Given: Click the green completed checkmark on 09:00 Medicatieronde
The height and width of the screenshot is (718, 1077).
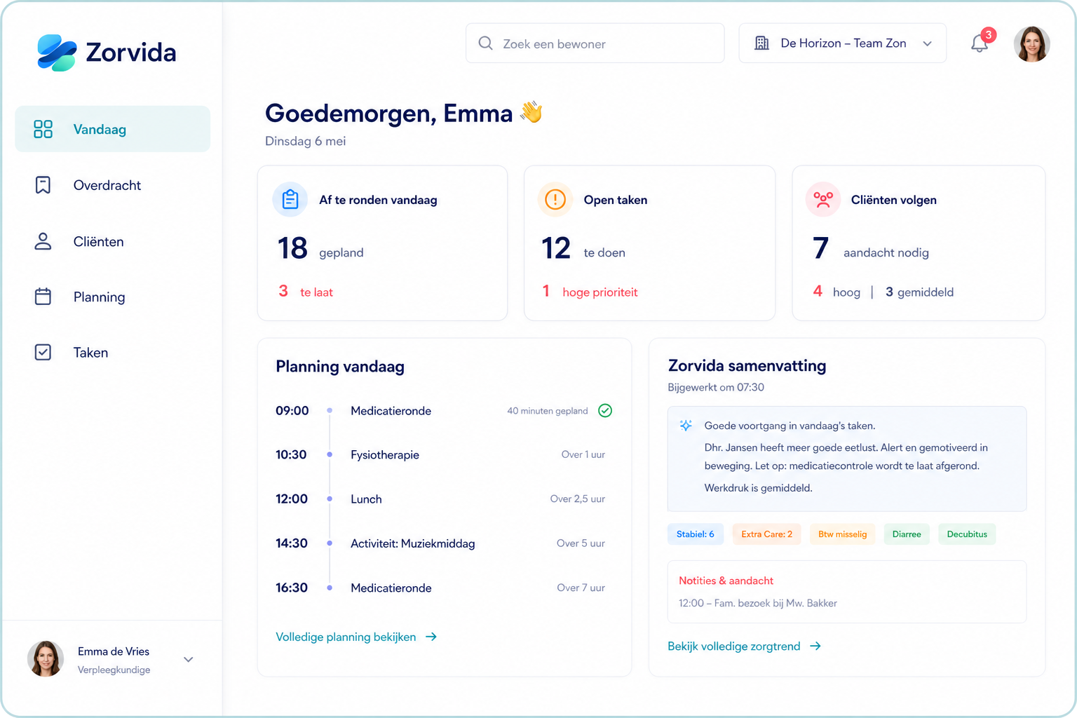Looking at the screenshot, I should tap(605, 411).
